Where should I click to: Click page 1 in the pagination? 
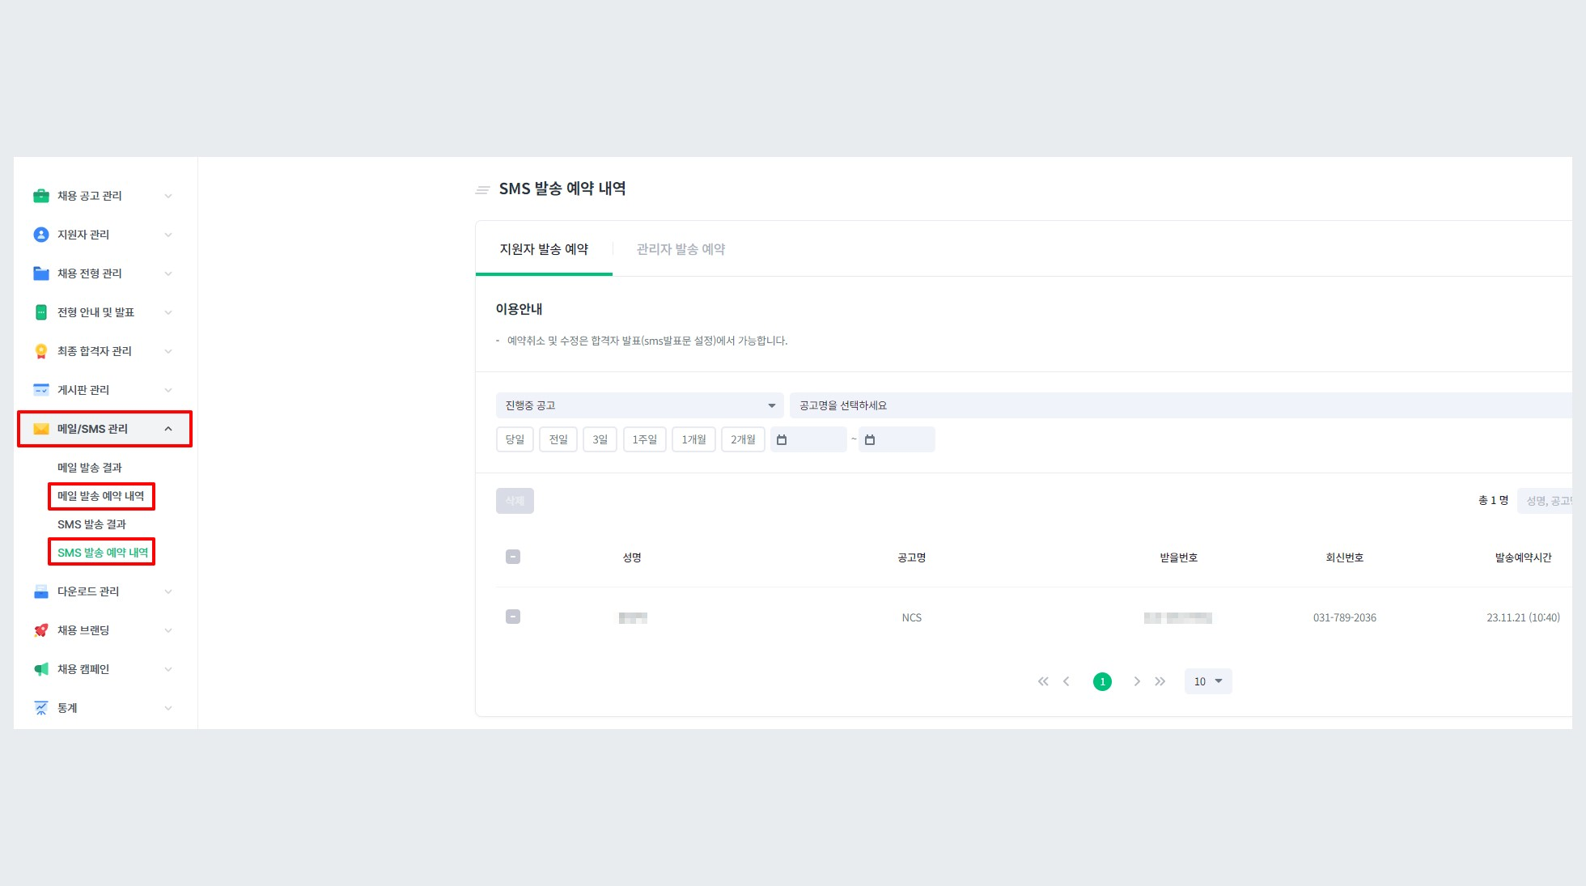point(1101,680)
